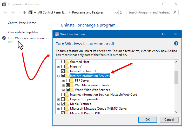The width and height of the screenshot is (182, 127).
Task: Check the Guarded Host checkbox
Action: (x=63, y=62)
